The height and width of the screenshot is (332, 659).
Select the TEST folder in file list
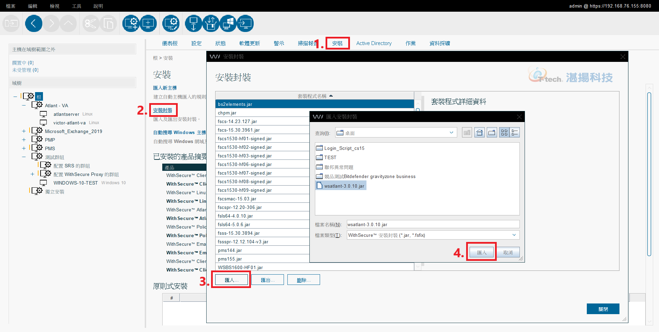click(326, 157)
